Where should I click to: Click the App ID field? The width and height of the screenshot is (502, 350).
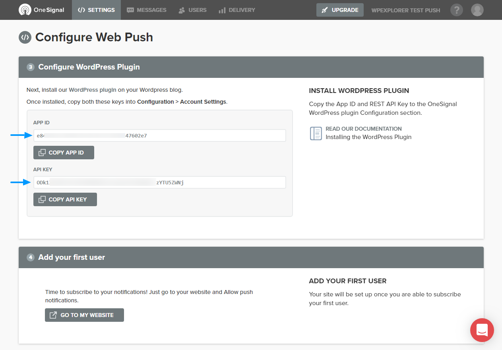click(160, 135)
